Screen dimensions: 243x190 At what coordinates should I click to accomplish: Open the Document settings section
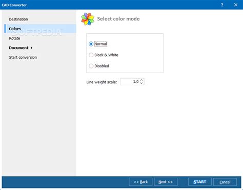pos(18,48)
